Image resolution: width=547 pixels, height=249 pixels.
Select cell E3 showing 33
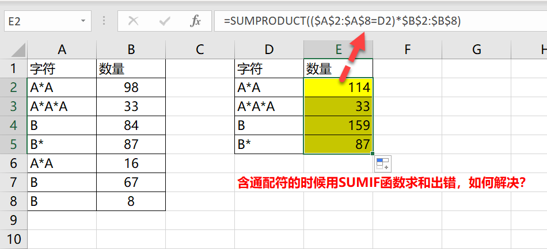(338, 106)
